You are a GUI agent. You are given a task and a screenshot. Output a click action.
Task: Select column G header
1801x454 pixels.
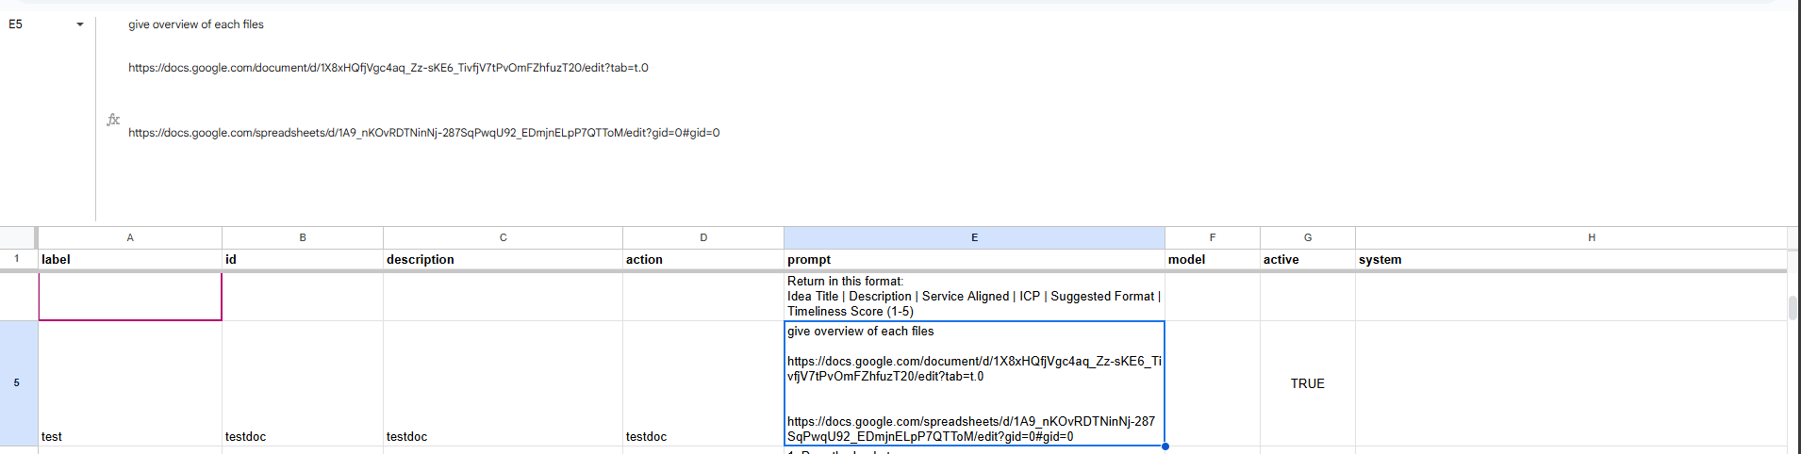tap(1307, 237)
